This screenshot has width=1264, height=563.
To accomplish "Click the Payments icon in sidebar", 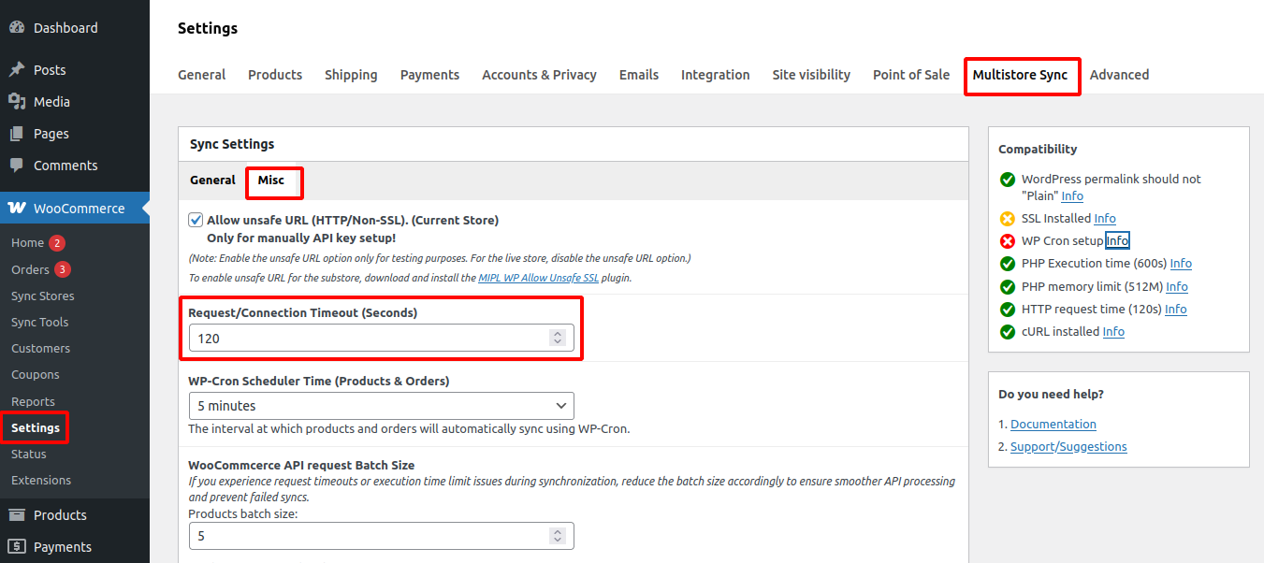I will click(17, 547).
